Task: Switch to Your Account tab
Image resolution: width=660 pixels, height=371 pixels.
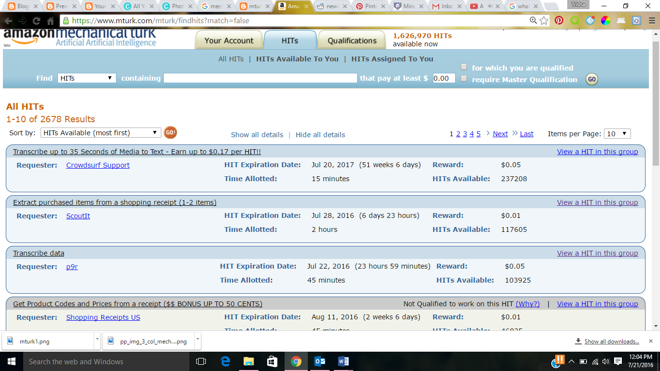Action: [x=229, y=41]
